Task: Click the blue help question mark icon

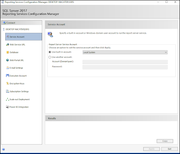Action: [4, 149]
